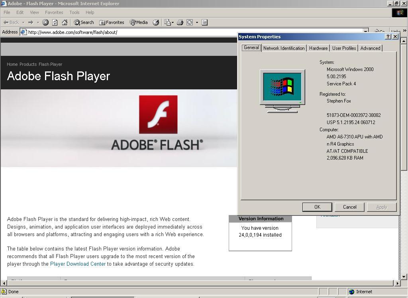Click the Internet Explorer icon in the title bar
The image size is (408, 298).
coord(4,3)
